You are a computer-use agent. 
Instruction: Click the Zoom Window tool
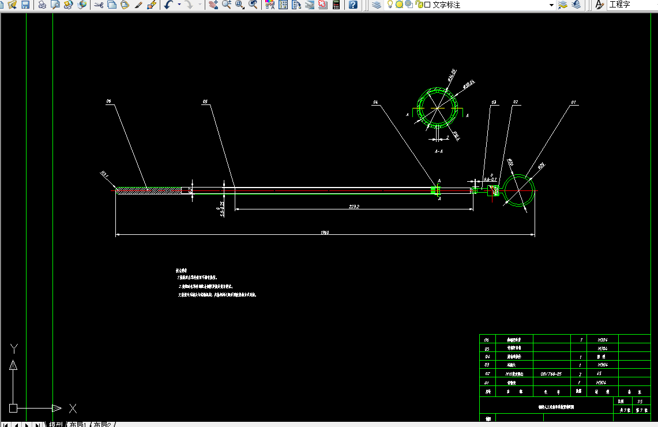coord(240,5)
